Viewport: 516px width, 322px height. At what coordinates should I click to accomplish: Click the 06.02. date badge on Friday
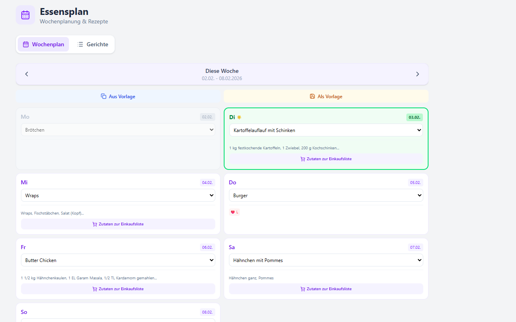[207, 247]
